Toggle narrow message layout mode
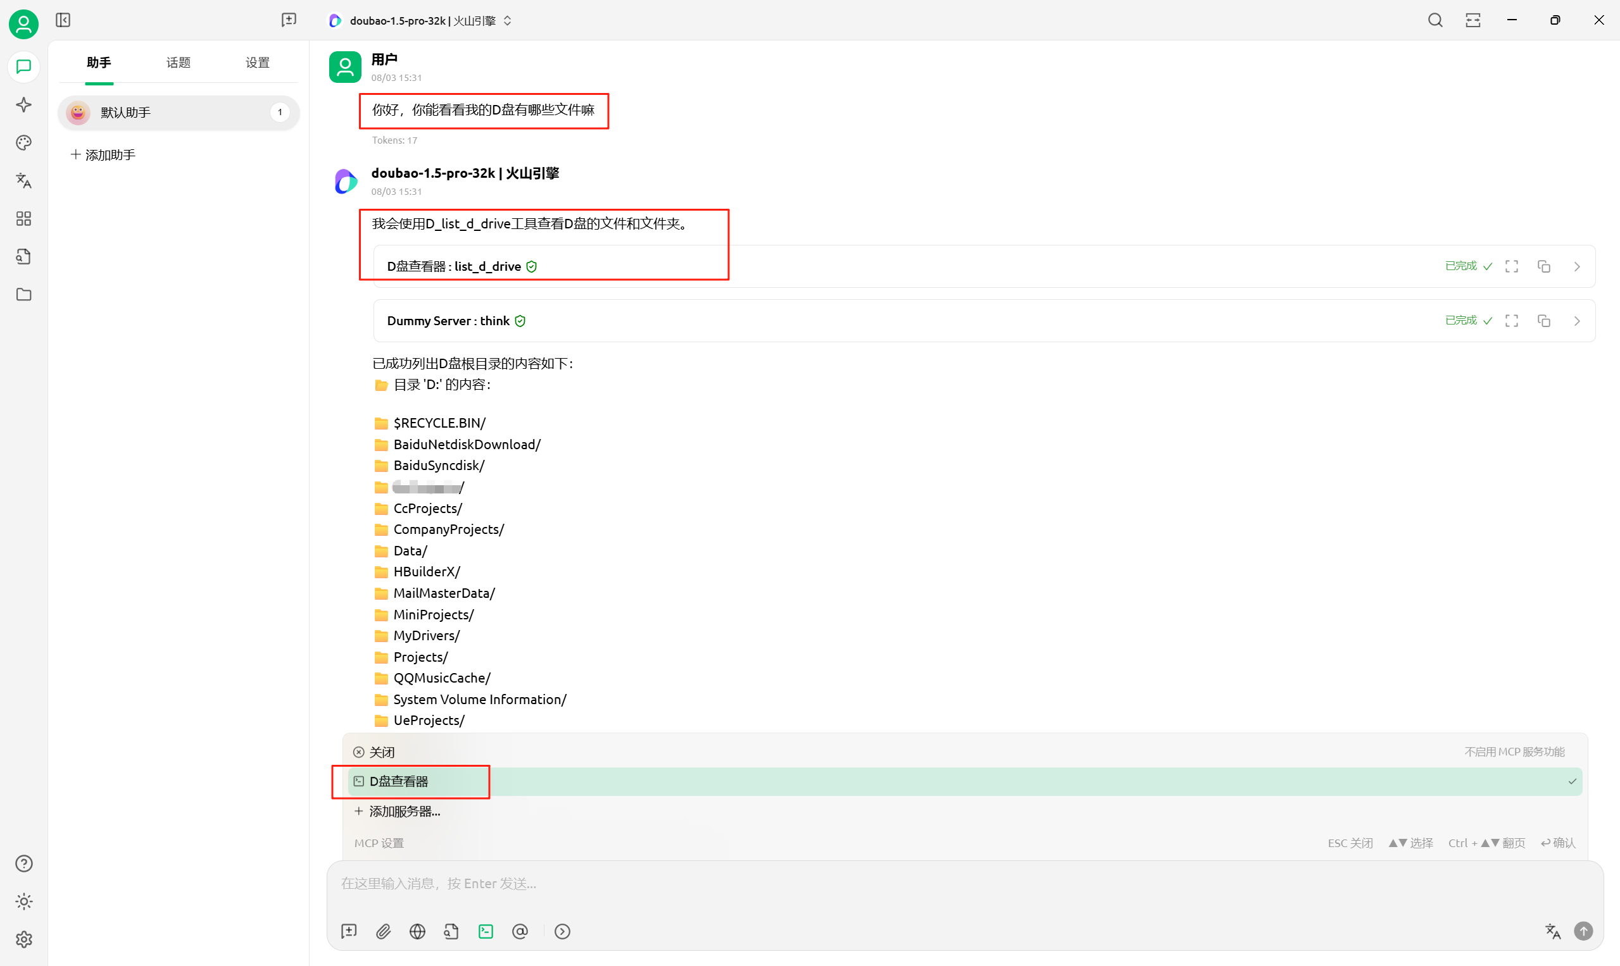 coord(1472,20)
